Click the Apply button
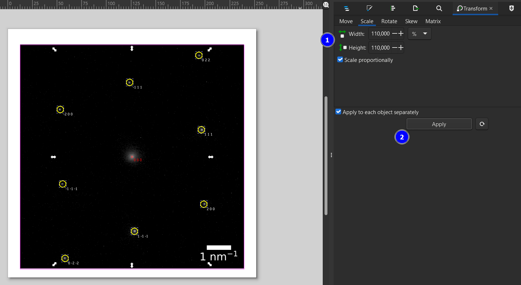Viewport: 521px width, 285px height. click(439, 124)
